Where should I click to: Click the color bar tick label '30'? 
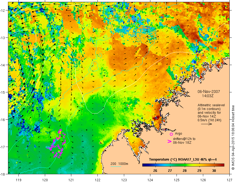[x=214, y=171]
